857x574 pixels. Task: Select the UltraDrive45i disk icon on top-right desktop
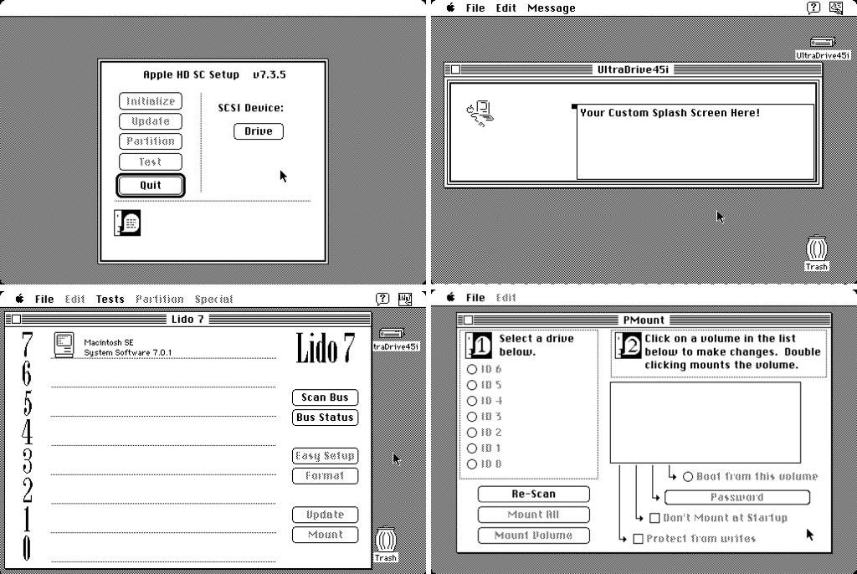coord(823,42)
